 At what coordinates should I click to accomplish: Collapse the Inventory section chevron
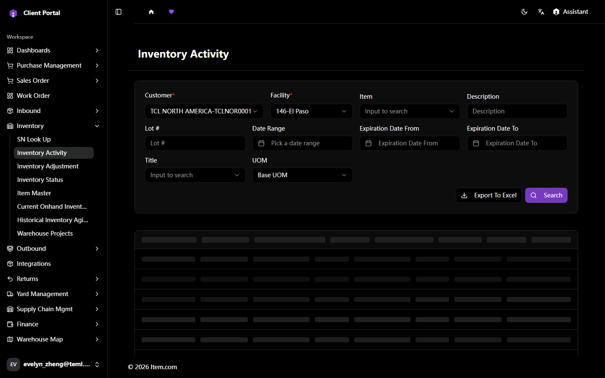[97, 126]
